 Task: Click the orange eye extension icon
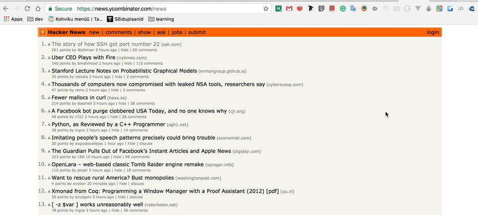(364, 9)
